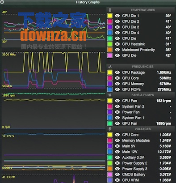Click pink swatch for CMOS Battery

[x=110, y=174]
